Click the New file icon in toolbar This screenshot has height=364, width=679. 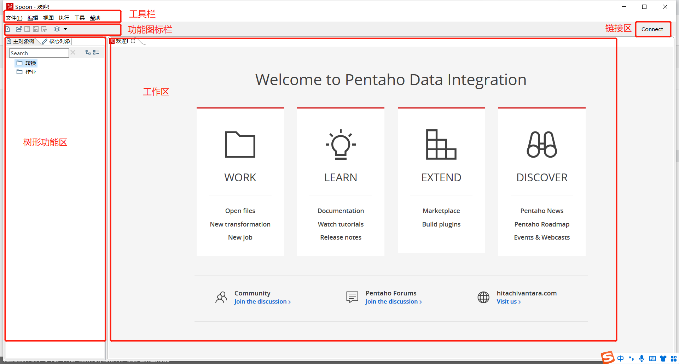click(x=7, y=29)
